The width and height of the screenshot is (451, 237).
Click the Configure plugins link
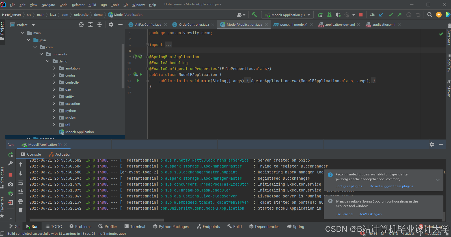349,186
